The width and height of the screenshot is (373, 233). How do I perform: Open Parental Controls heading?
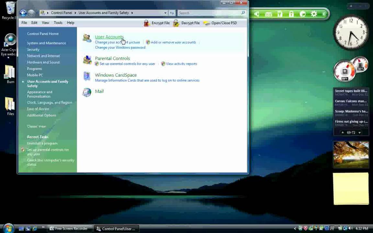pos(112,59)
